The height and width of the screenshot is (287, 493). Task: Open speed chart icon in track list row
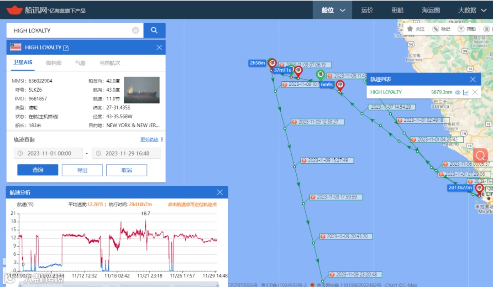click(466, 93)
